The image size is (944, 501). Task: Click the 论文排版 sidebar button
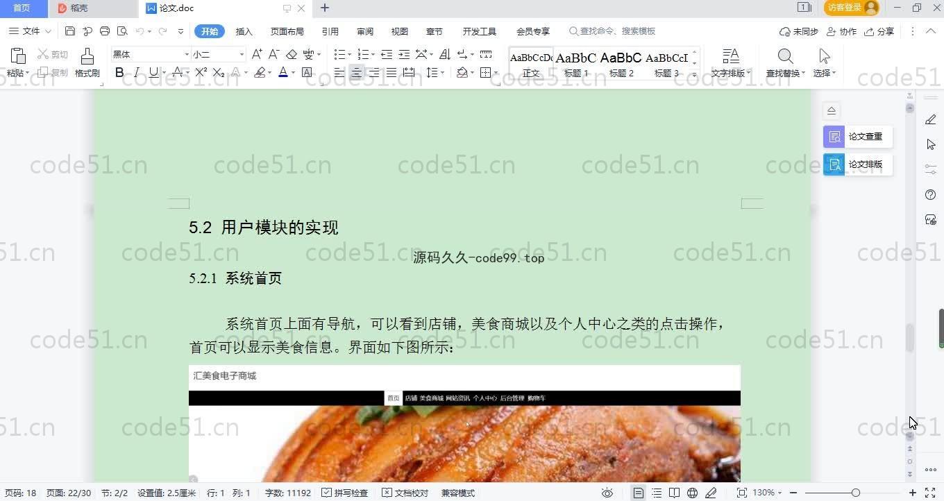(858, 164)
